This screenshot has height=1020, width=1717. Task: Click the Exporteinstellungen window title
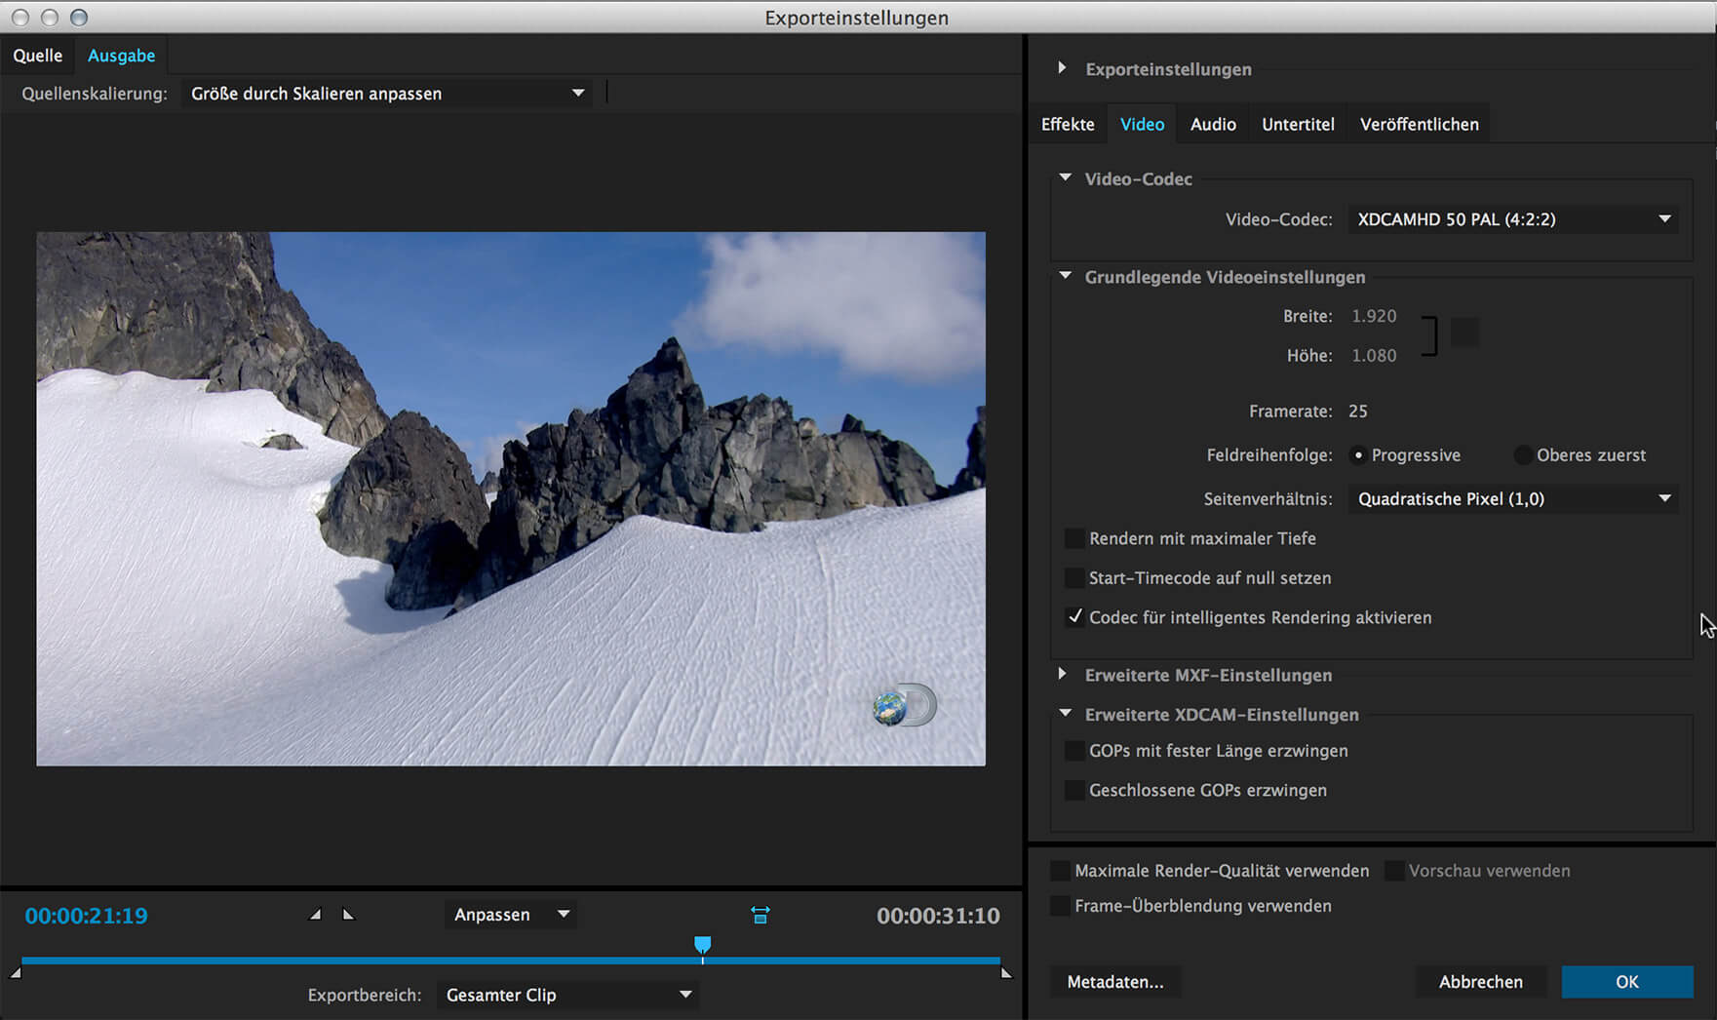856,18
